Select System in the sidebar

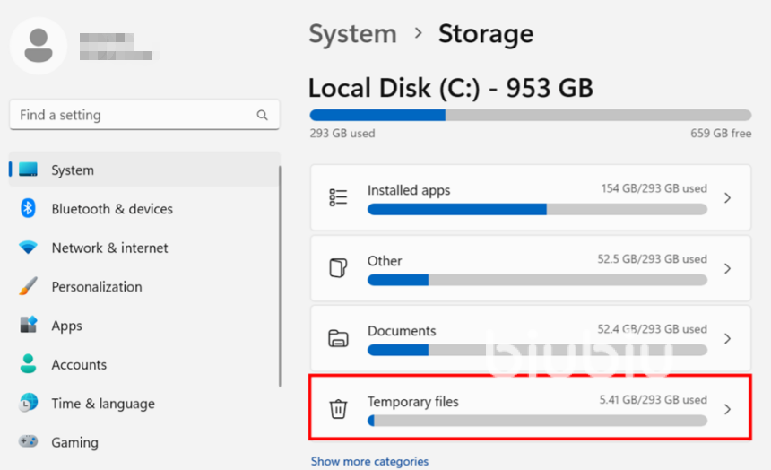73,170
